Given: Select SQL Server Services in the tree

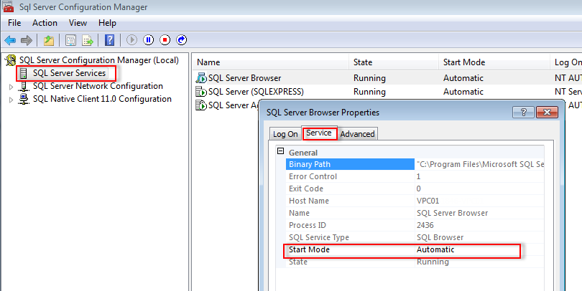Looking at the screenshot, I should pyautogui.click(x=70, y=73).
